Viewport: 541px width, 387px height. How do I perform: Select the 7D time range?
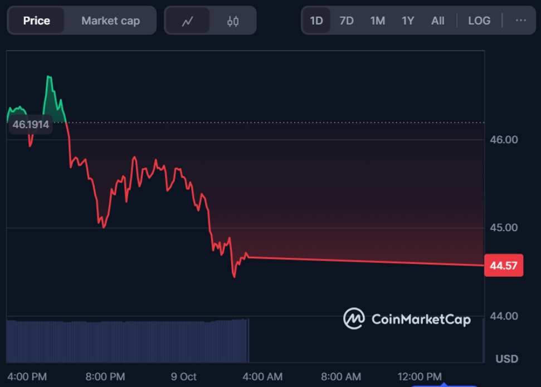coord(347,21)
